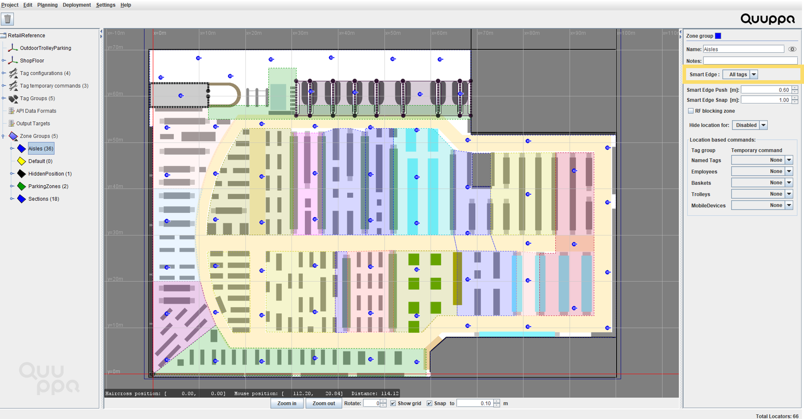Click the blue Sections diamond icon

coord(22,199)
